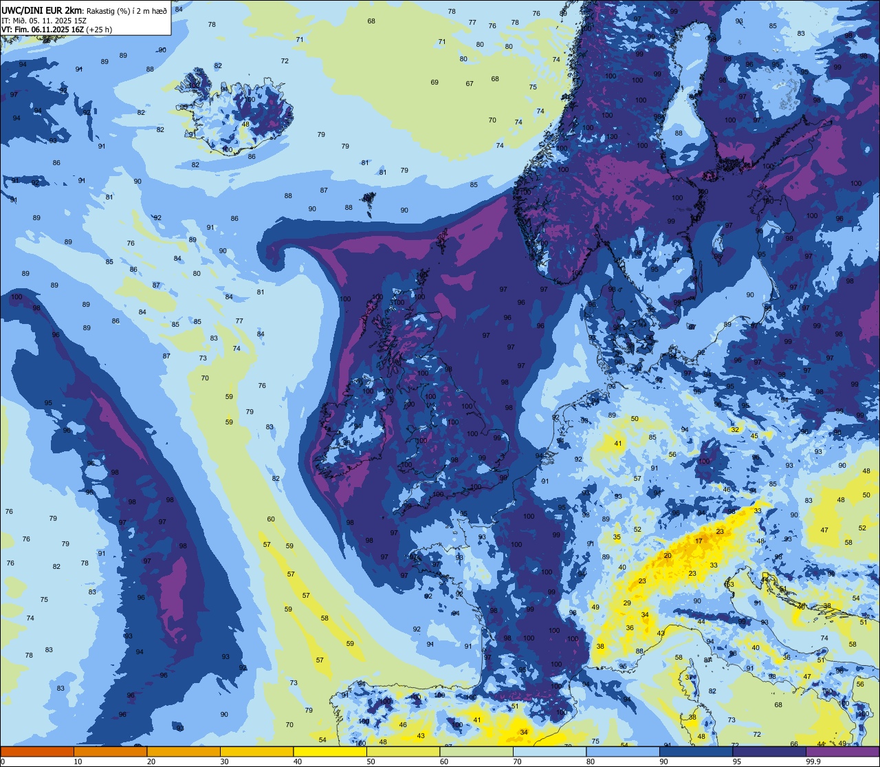Click the '48' value over Iceland

pos(245,125)
